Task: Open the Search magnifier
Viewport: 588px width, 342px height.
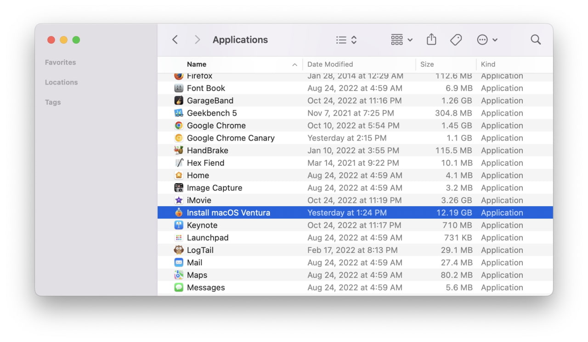Action: tap(536, 39)
